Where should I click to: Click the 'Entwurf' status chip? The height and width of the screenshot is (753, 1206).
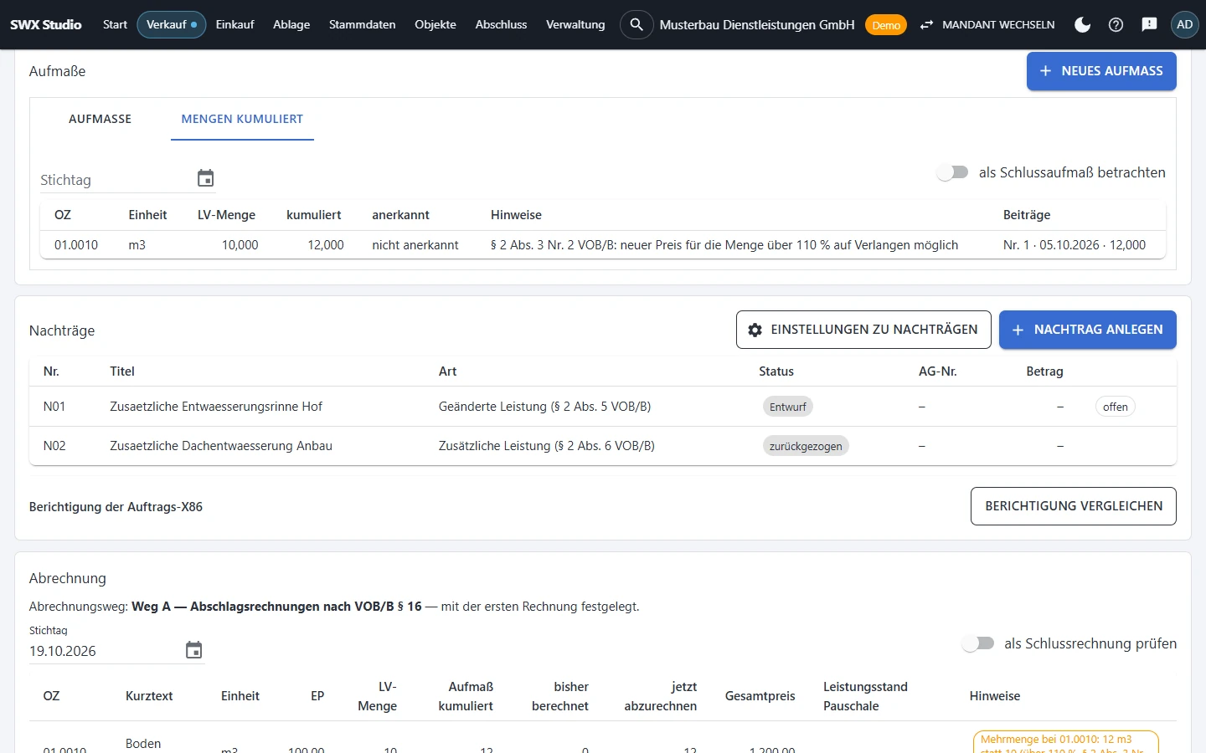pyautogui.click(x=788, y=407)
